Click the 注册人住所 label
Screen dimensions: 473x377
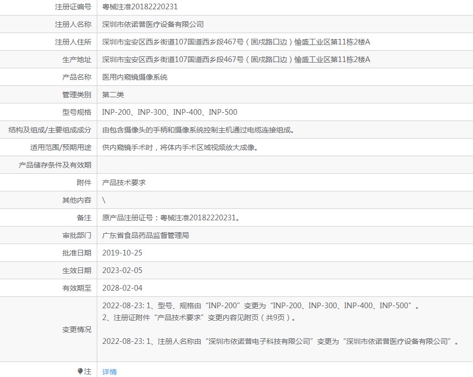click(73, 42)
